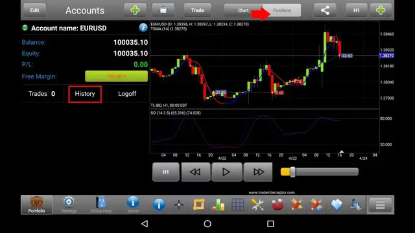Select the first pencil-ruler drawing tool
The height and width of the screenshot is (233, 415).
(x=297, y=205)
